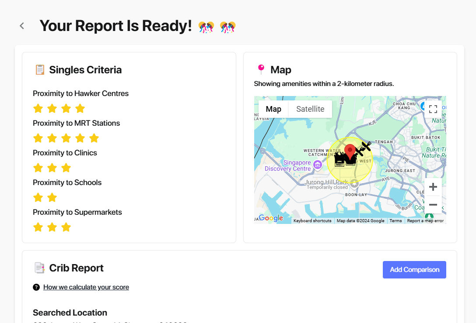This screenshot has height=323, width=476.
Task: Click the Singles Criteria heading
Action: [x=85, y=70]
